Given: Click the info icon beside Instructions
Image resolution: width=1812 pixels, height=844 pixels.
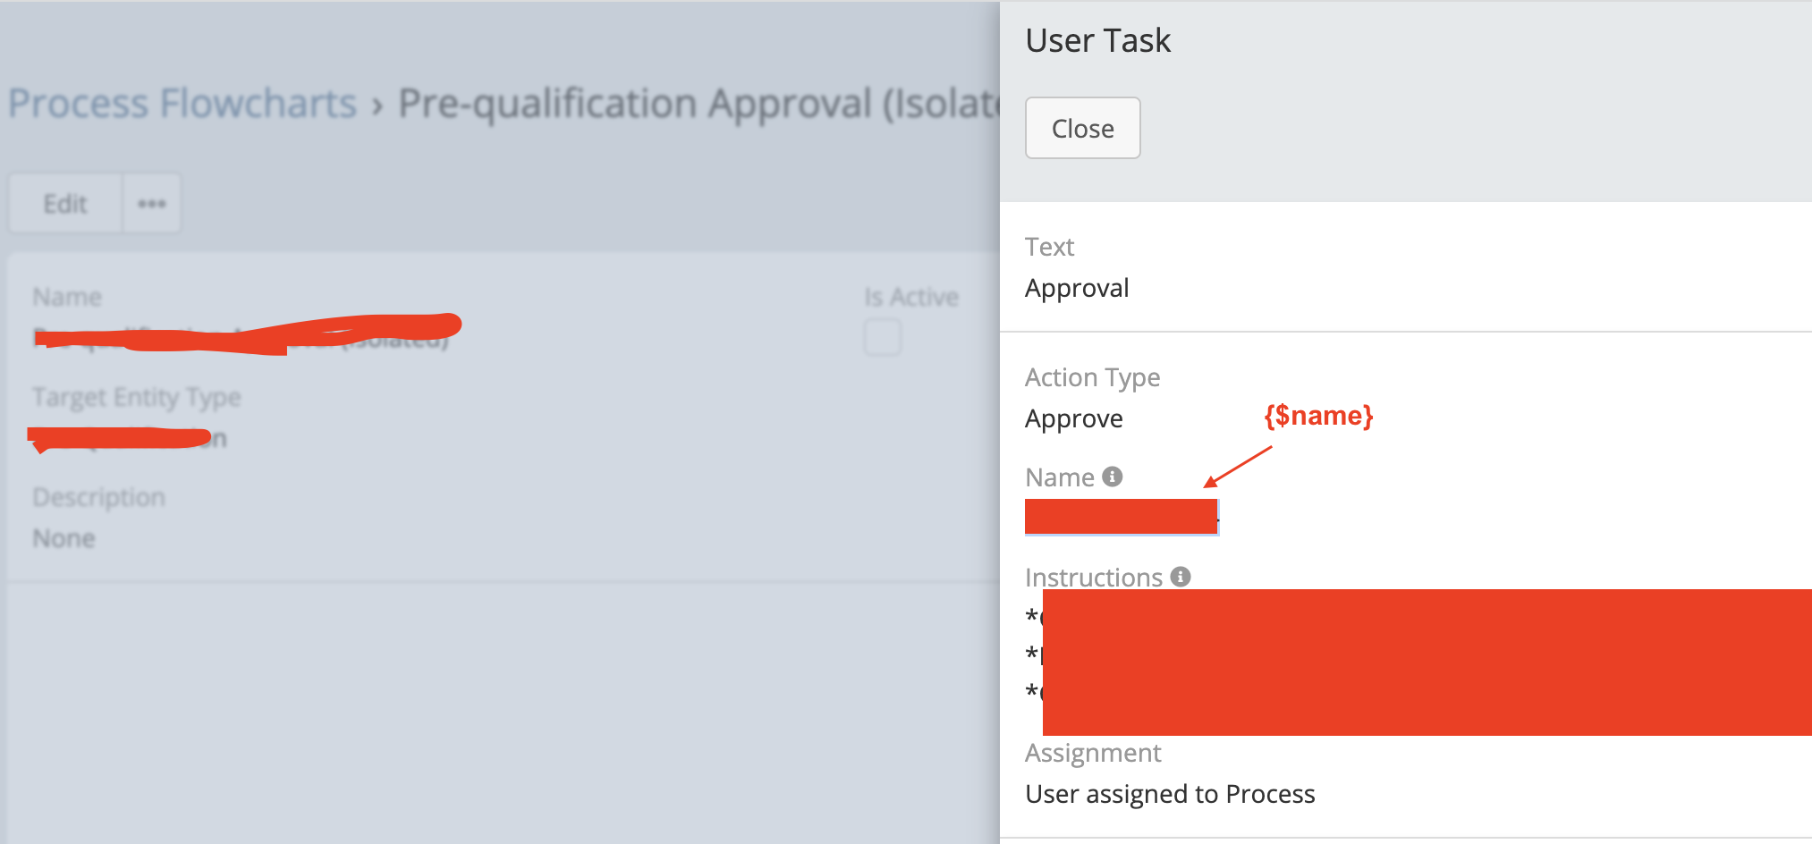Looking at the screenshot, I should tap(1181, 577).
